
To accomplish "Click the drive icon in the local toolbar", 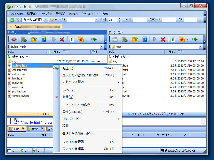I will [x=115, y=39].
